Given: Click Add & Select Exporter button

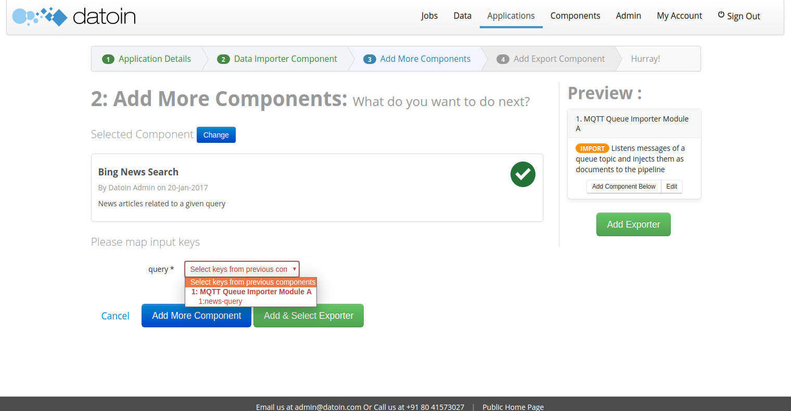Looking at the screenshot, I should click(309, 315).
